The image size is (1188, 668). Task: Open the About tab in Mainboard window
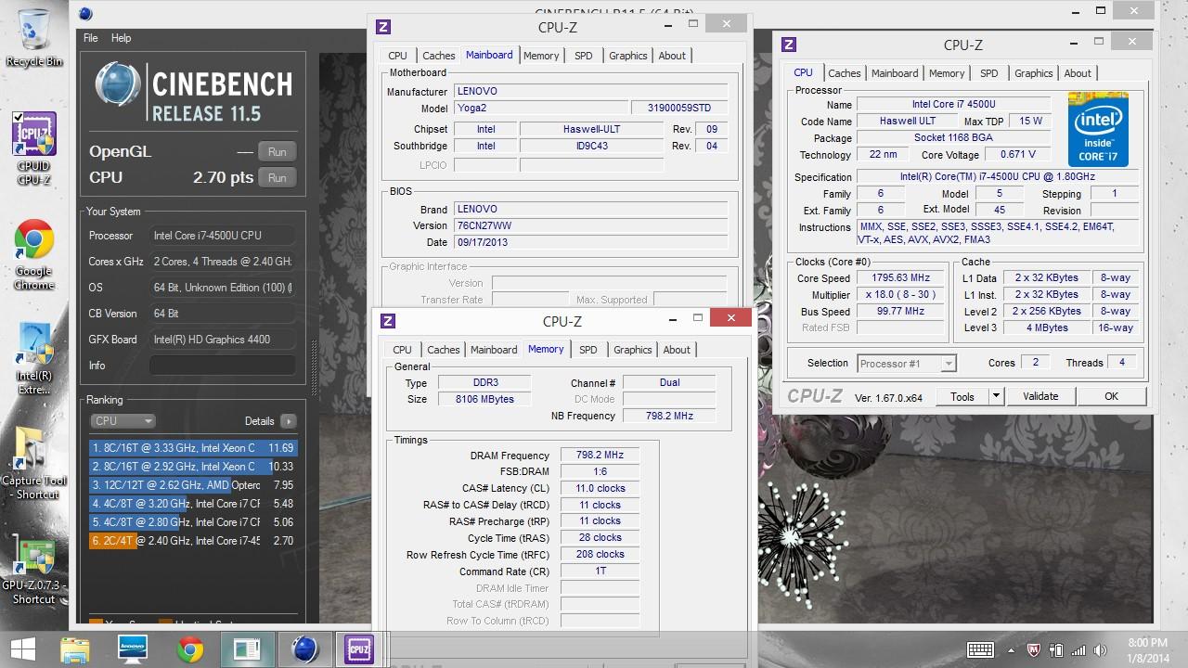click(x=672, y=56)
